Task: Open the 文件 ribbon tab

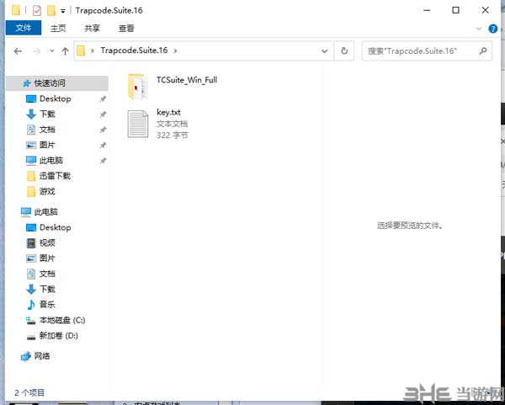Action: pyautogui.click(x=24, y=28)
